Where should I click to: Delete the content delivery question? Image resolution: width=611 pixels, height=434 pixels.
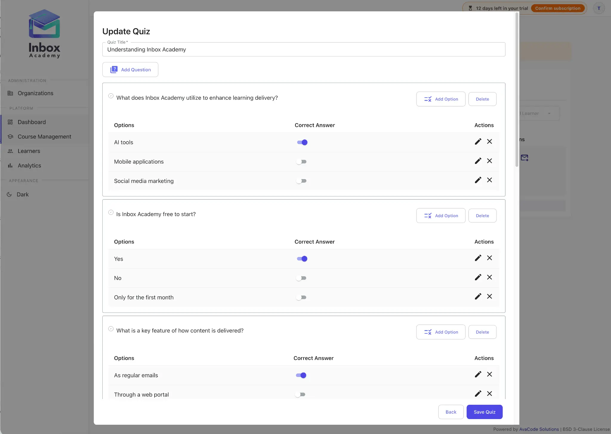click(482, 332)
